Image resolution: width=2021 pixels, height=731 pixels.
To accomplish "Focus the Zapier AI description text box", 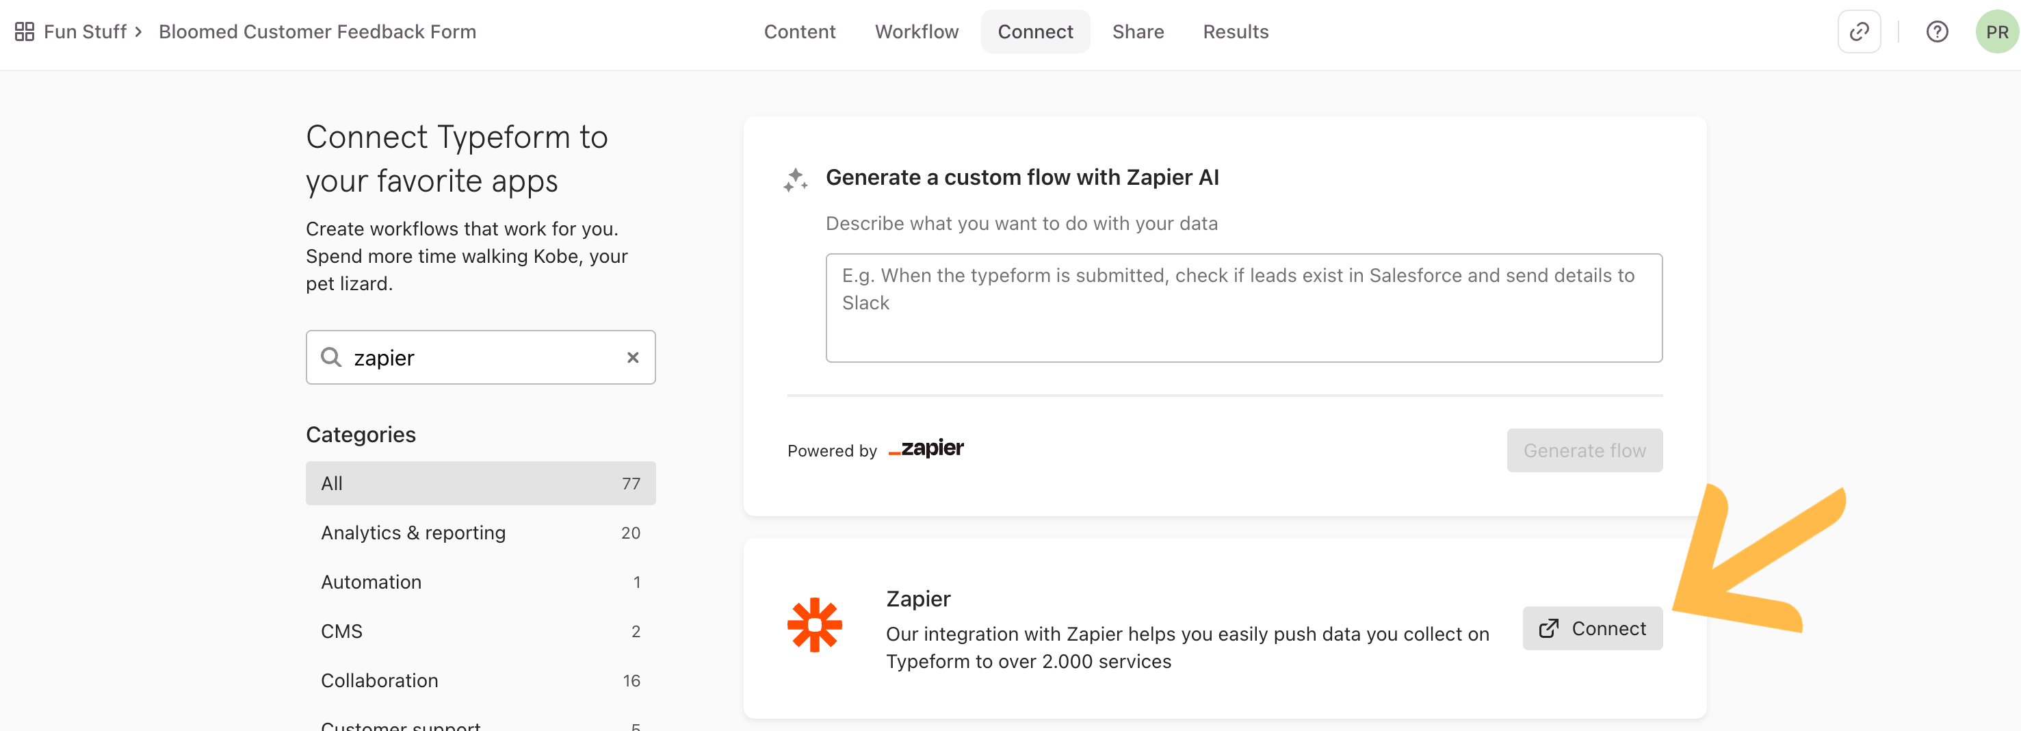I will pyautogui.click(x=1244, y=308).
